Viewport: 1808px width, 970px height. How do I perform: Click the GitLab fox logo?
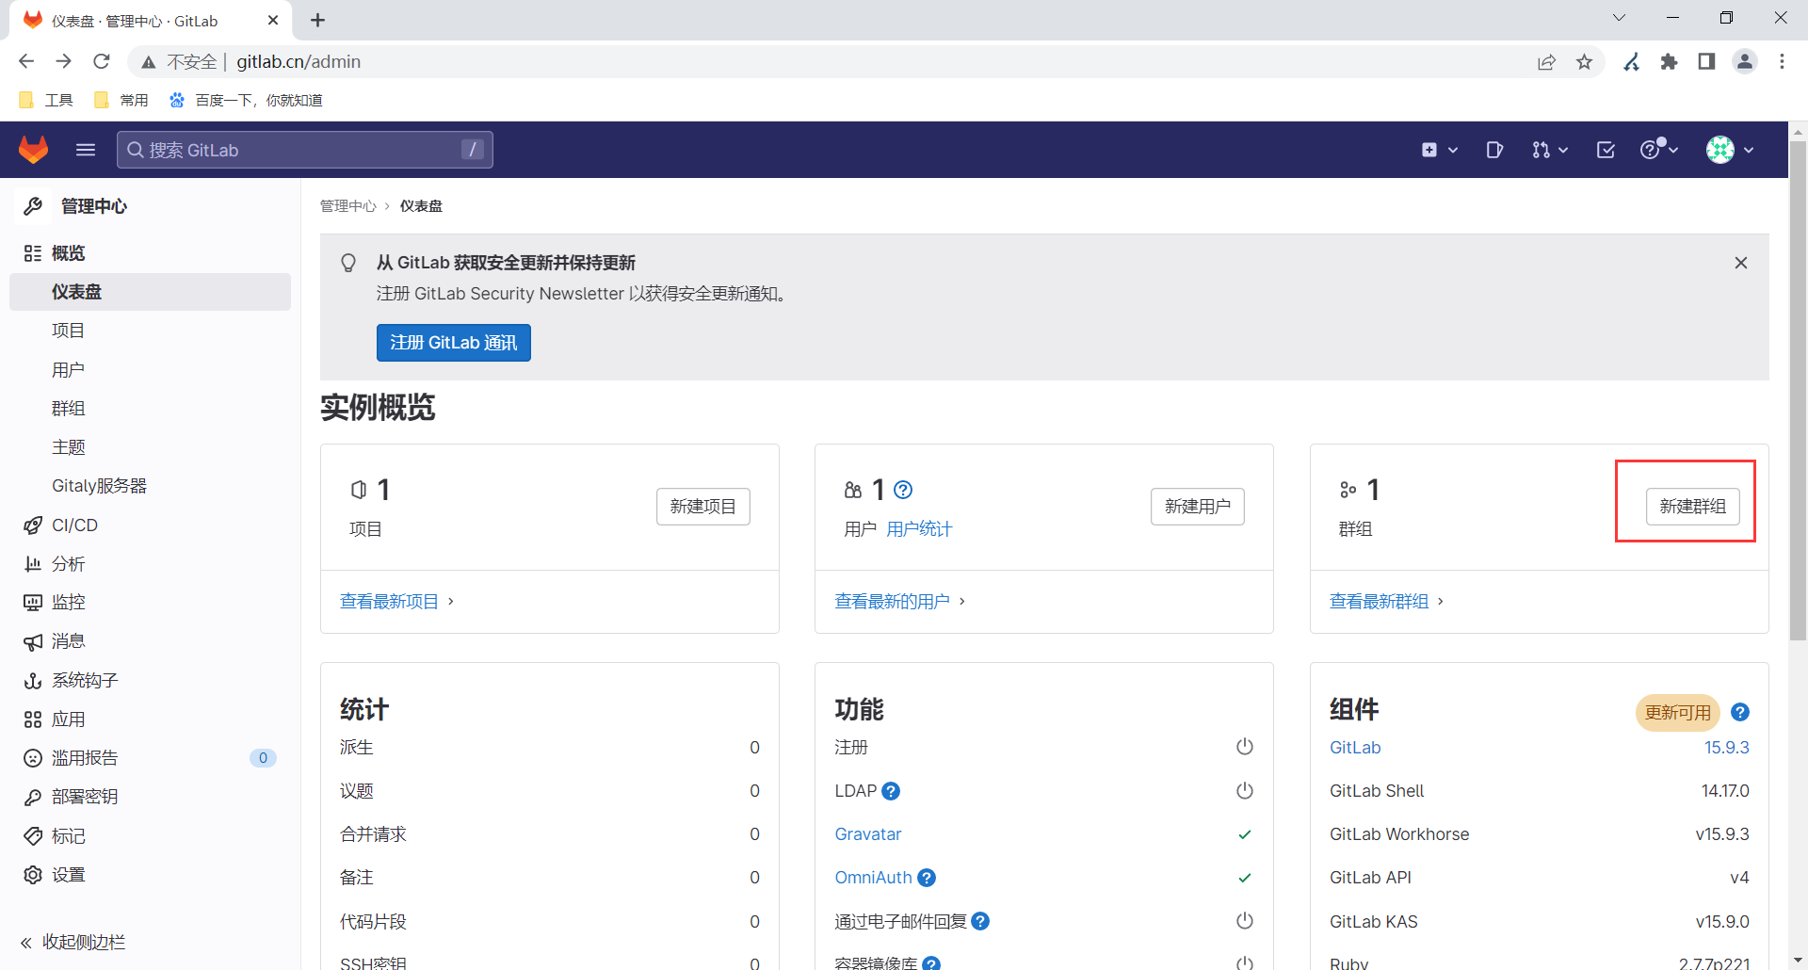click(x=34, y=150)
